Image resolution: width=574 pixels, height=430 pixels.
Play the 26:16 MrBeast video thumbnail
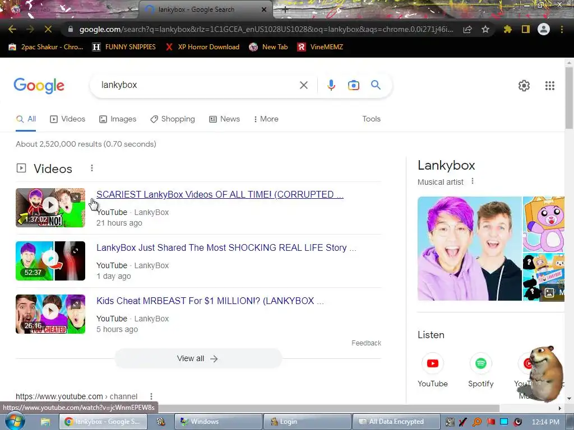(50, 314)
